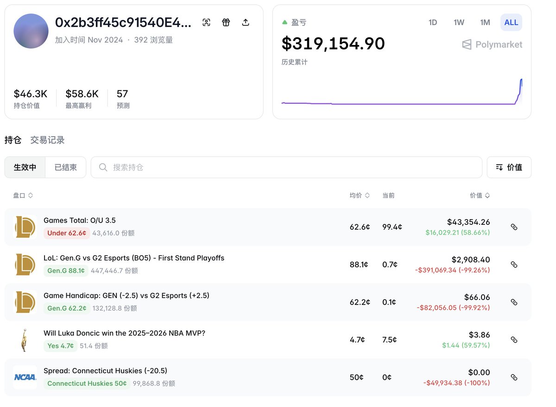Image resolution: width=556 pixels, height=407 pixels.
Task: Click the profit/loss line chart
Action: (x=402, y=92)
